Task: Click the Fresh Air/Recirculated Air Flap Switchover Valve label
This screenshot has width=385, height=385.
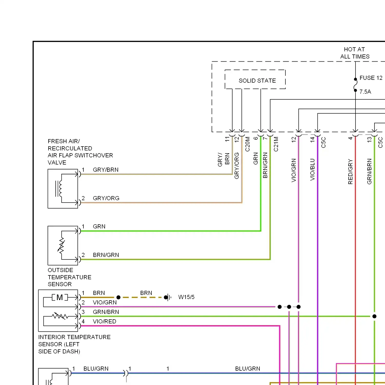Action: tap(80, 152)
